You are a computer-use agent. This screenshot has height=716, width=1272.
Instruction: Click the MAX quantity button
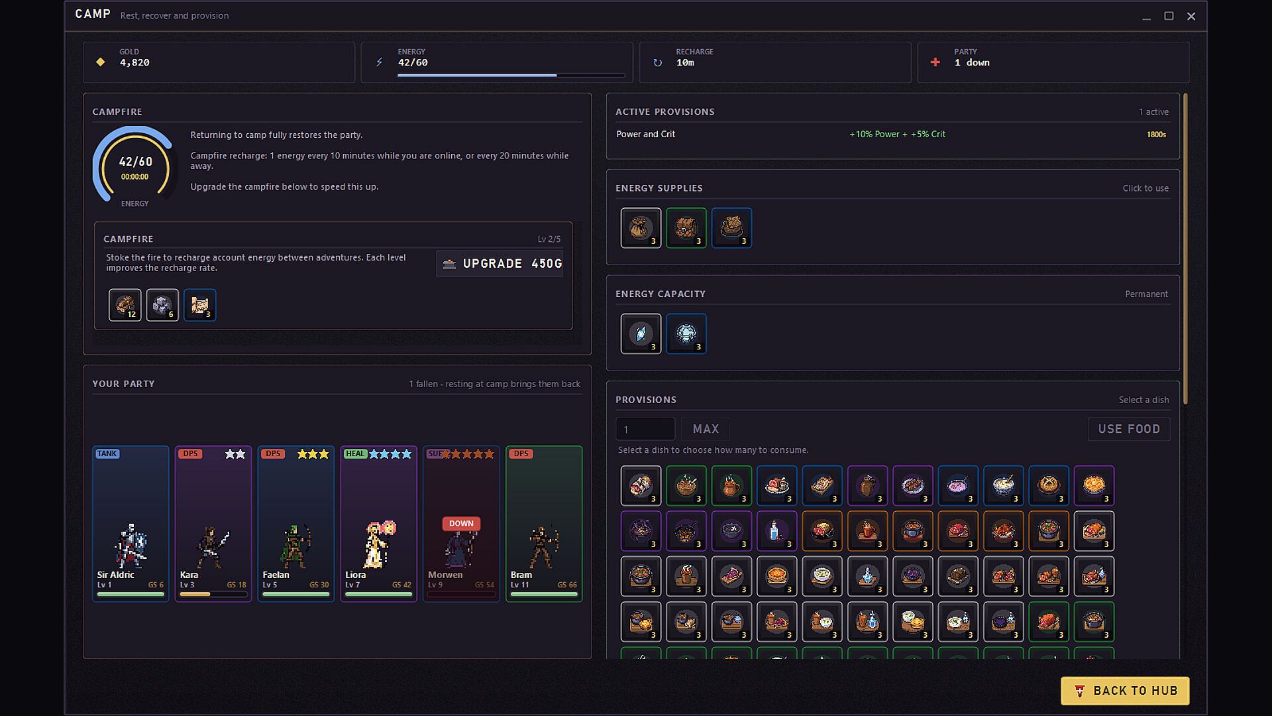pos(706,429)
